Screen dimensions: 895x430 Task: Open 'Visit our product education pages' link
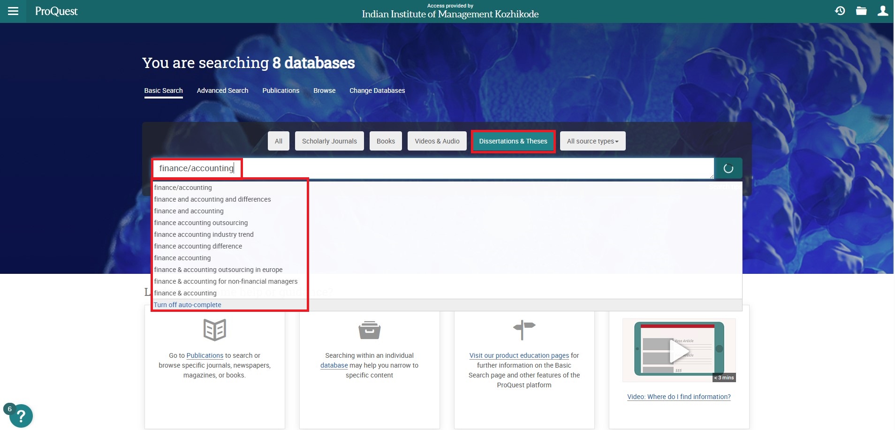point(519,355)
